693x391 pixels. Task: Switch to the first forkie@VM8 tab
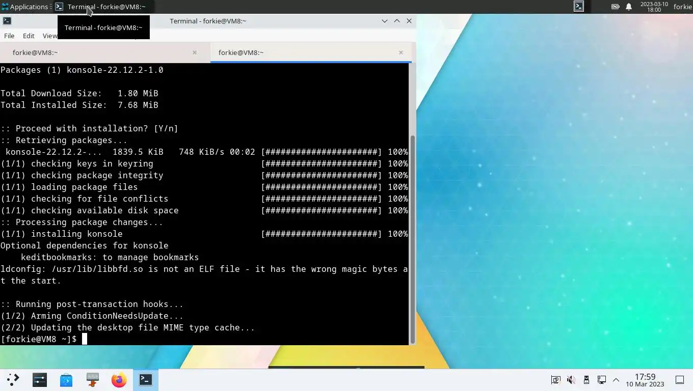tap(104, 52)
